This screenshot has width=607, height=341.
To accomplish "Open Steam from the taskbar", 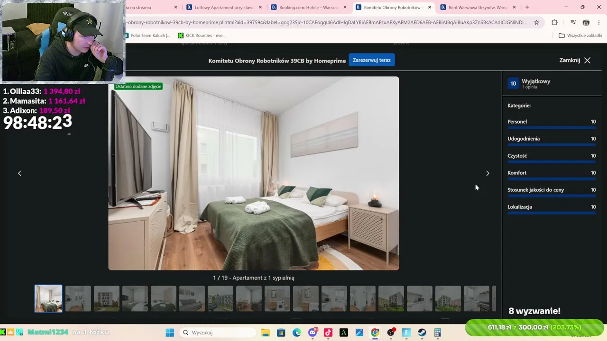I will [x=422, y=332].
